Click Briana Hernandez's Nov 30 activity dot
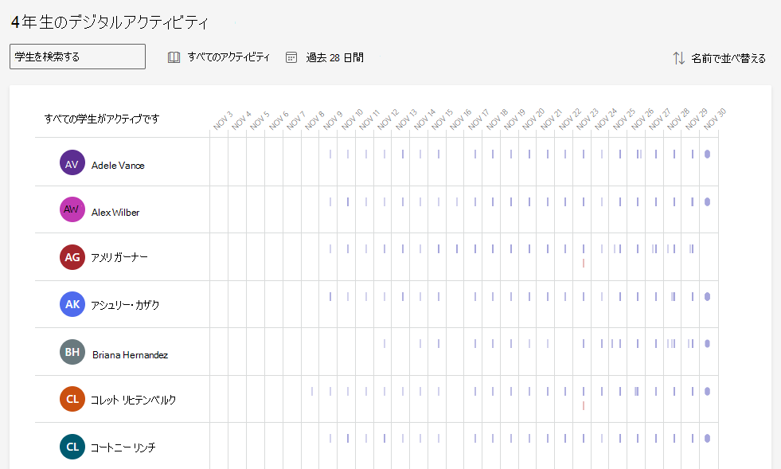The height and width of the screenshot is (469, 781). [x=707, y=343]
